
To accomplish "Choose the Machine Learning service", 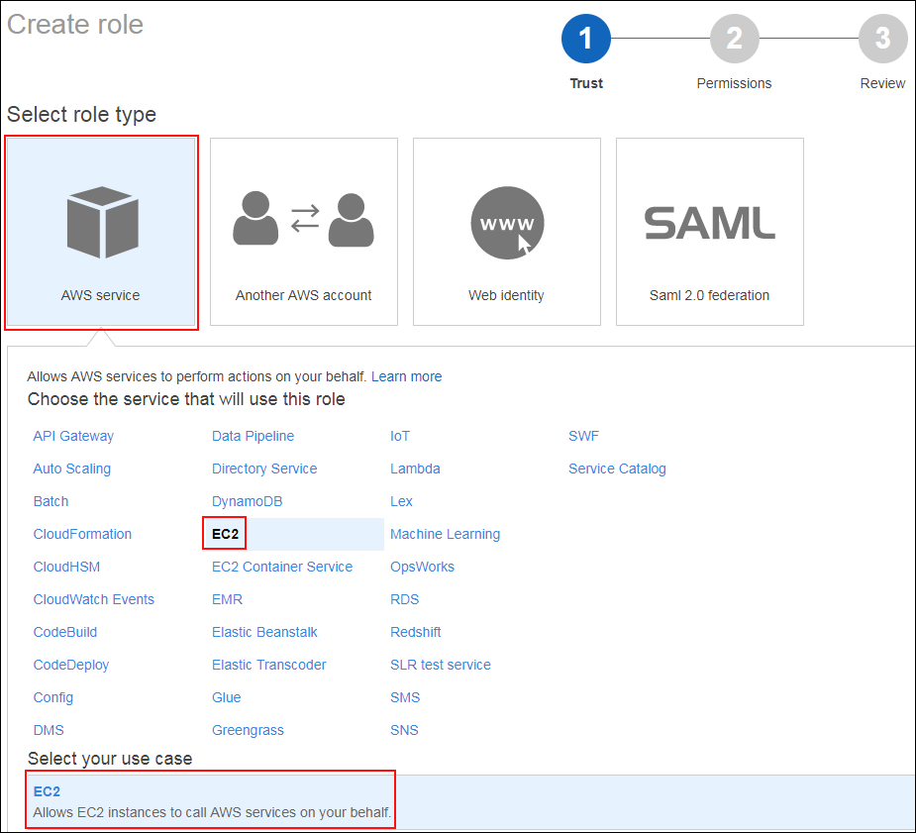I will point(445,534).
